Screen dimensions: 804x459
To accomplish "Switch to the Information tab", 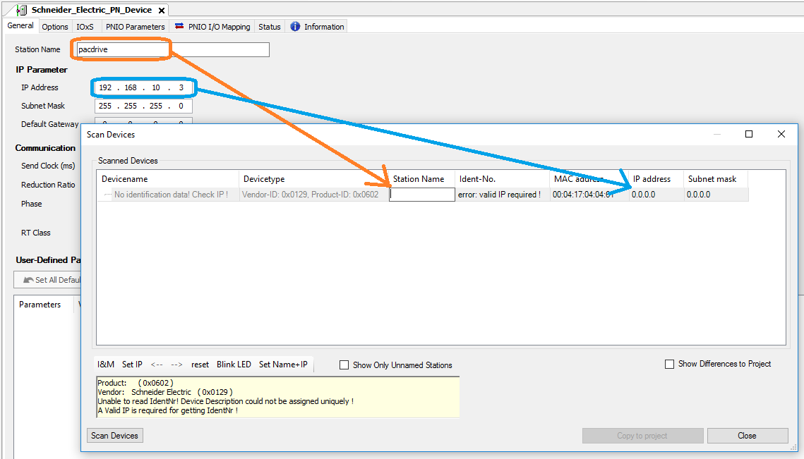I will [x=317, y=27].
